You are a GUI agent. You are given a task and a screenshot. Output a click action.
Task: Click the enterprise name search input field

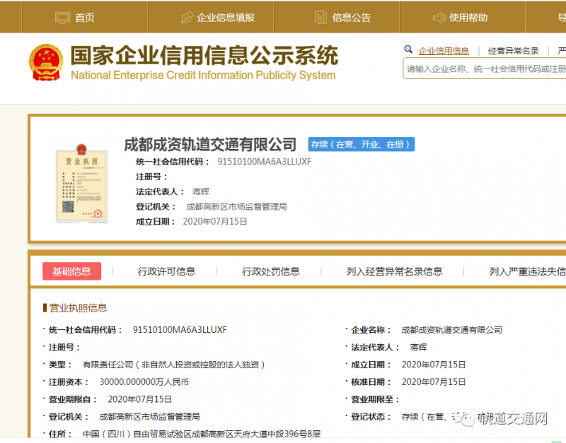pyautogui.click(x=485, y=69)
